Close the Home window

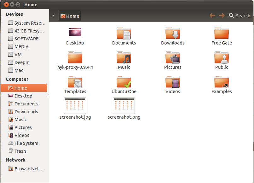point(6,4)
